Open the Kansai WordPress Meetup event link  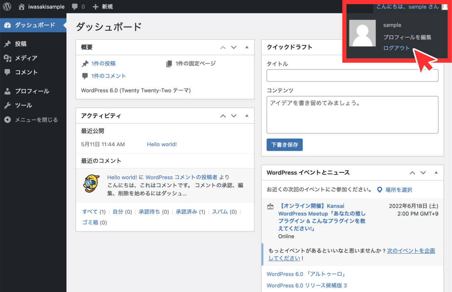[322, 217]
